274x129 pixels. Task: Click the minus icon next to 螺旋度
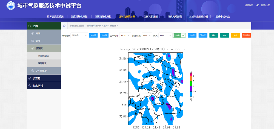pyautogui.click(x=33, y=48)
